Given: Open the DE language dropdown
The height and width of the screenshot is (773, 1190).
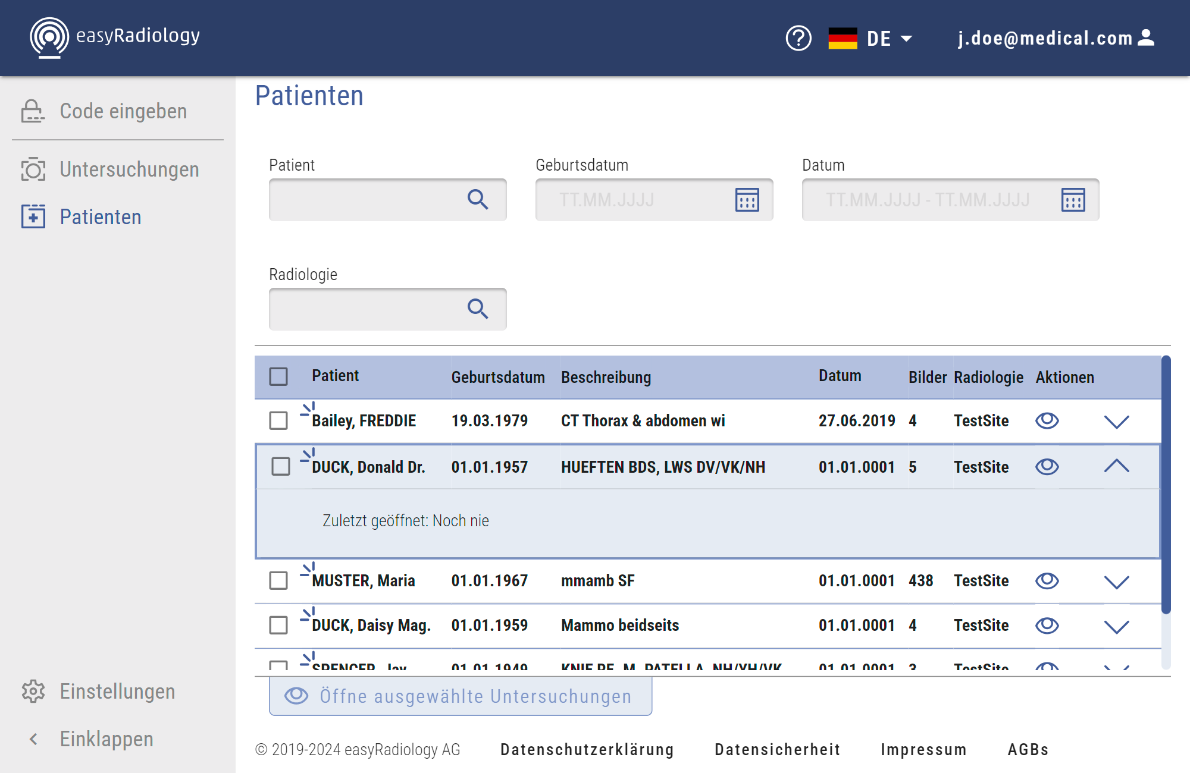Looking at the screenshot, I should point(890,39).
